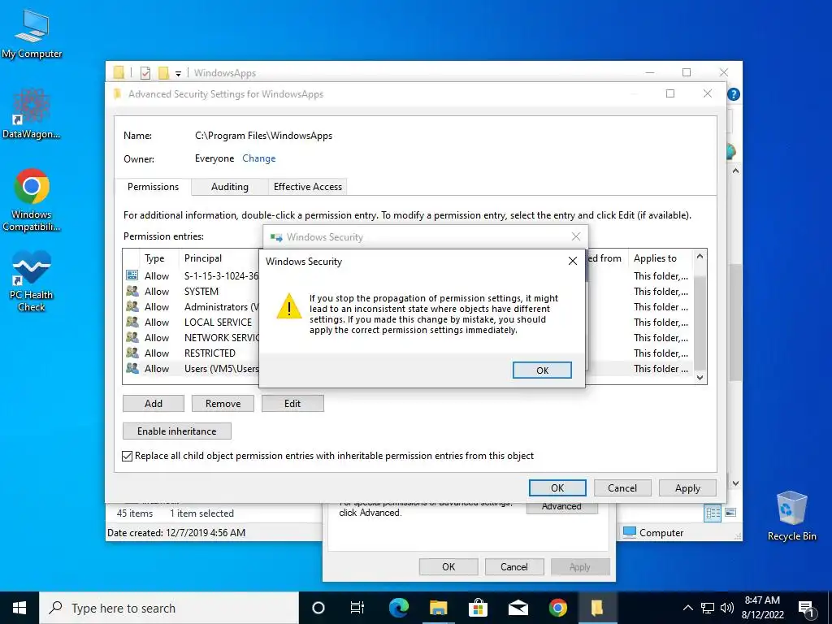This screenshot has height=624, width=832.
Task: Click the app package icon beside S-1-15-3-1024
Action: click(x=132, y=275)
